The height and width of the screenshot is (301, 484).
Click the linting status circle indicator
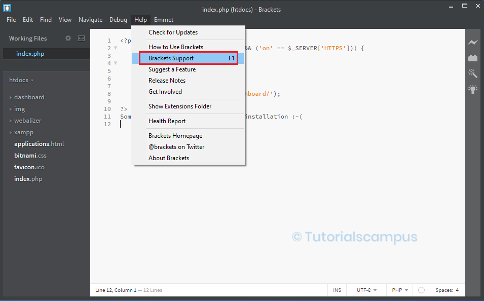(x=421, y=290)
